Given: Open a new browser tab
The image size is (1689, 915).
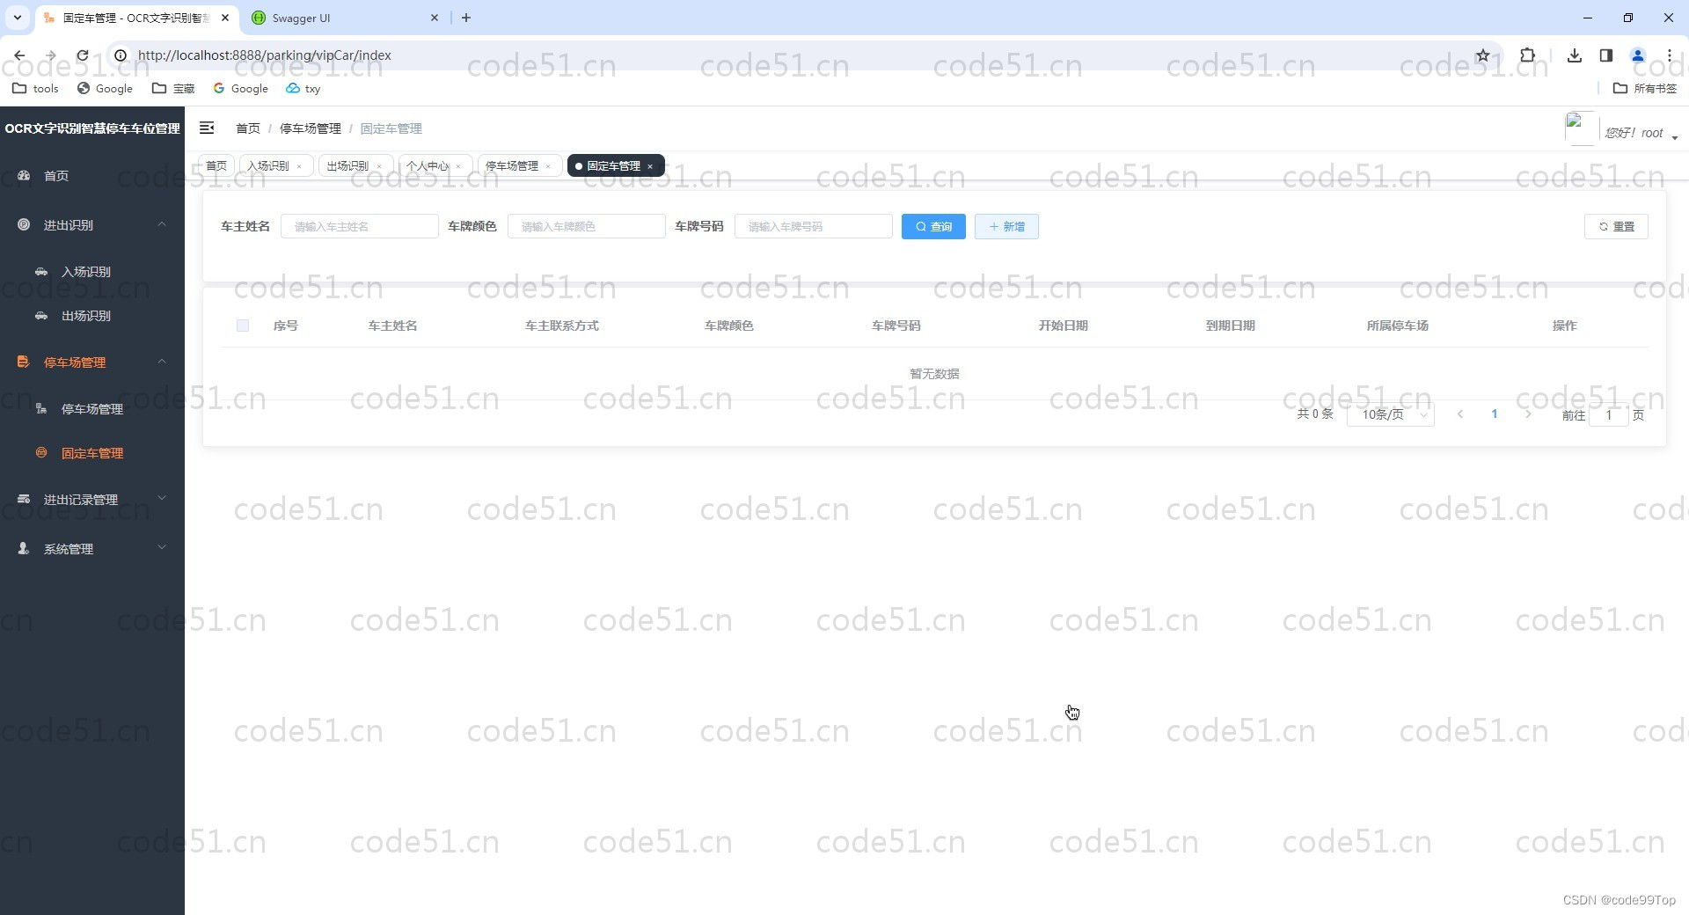Looking at the screenshot, I should coord(466,18).
